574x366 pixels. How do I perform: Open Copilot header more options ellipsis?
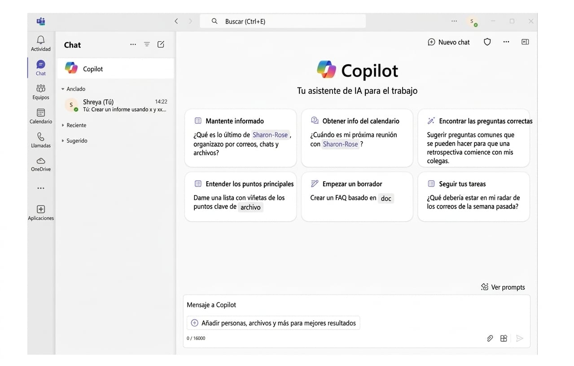(506, 42)
